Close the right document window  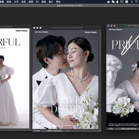click(108, 26)
